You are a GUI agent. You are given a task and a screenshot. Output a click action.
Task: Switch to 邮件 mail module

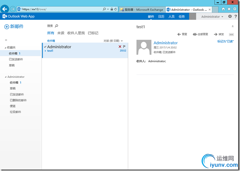[x=151, y=16]
